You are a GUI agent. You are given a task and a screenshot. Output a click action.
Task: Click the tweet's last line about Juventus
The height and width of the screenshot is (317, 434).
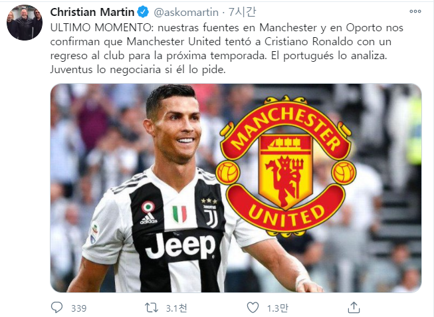pyautogui.click(x=138, y=69)
